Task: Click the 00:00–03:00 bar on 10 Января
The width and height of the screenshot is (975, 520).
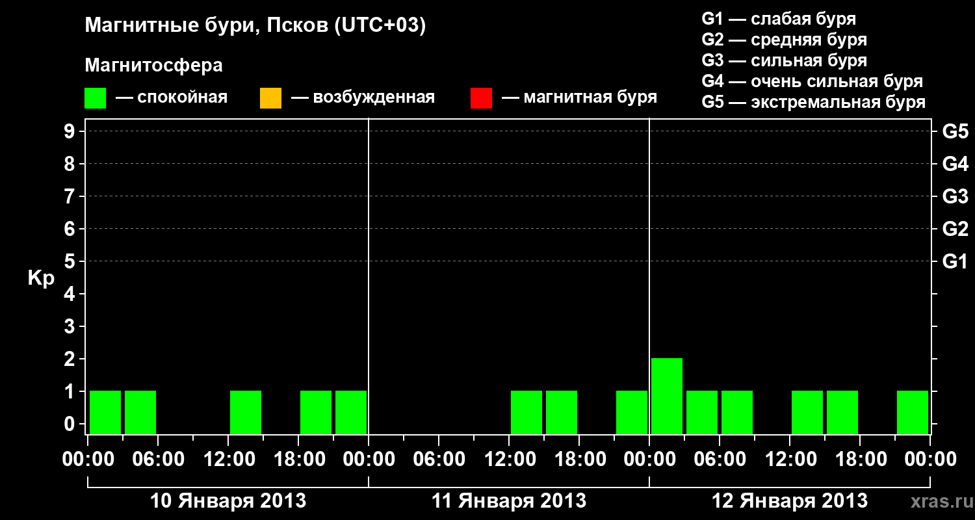Action: pos(105,412)
